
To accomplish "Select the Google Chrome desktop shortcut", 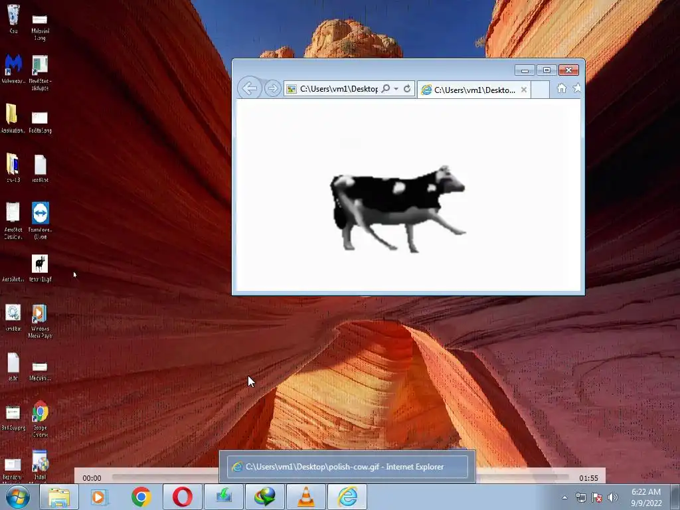I will 40,419.
